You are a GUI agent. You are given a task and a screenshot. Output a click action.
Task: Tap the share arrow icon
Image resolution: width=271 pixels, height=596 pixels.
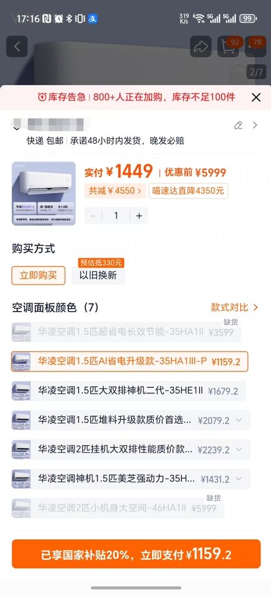200,46
